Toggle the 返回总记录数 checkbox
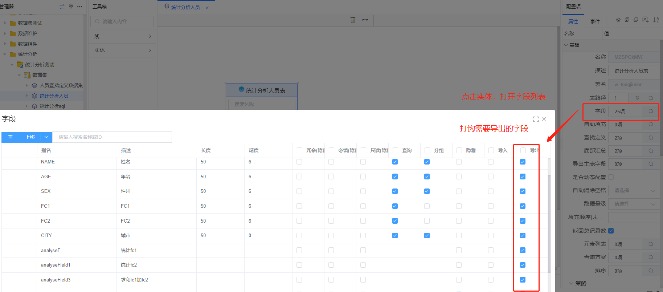 point(611,231)
